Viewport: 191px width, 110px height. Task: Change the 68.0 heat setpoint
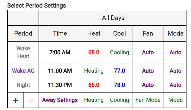tap(94, 52)
